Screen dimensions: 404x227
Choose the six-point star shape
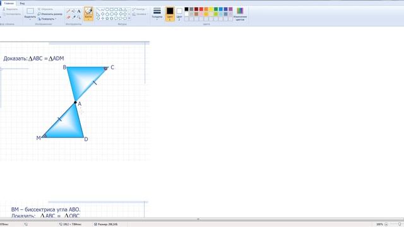[x=112, y=18]
